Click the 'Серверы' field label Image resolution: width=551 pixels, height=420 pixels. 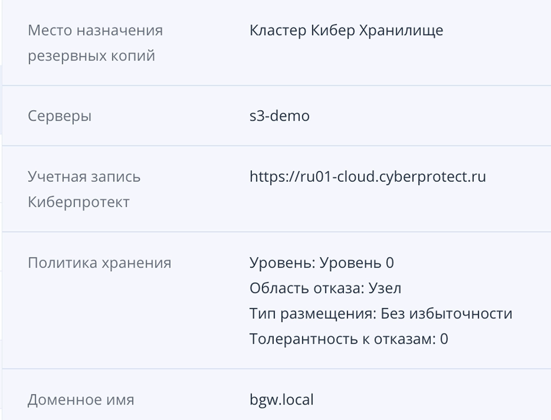[60, 116]
